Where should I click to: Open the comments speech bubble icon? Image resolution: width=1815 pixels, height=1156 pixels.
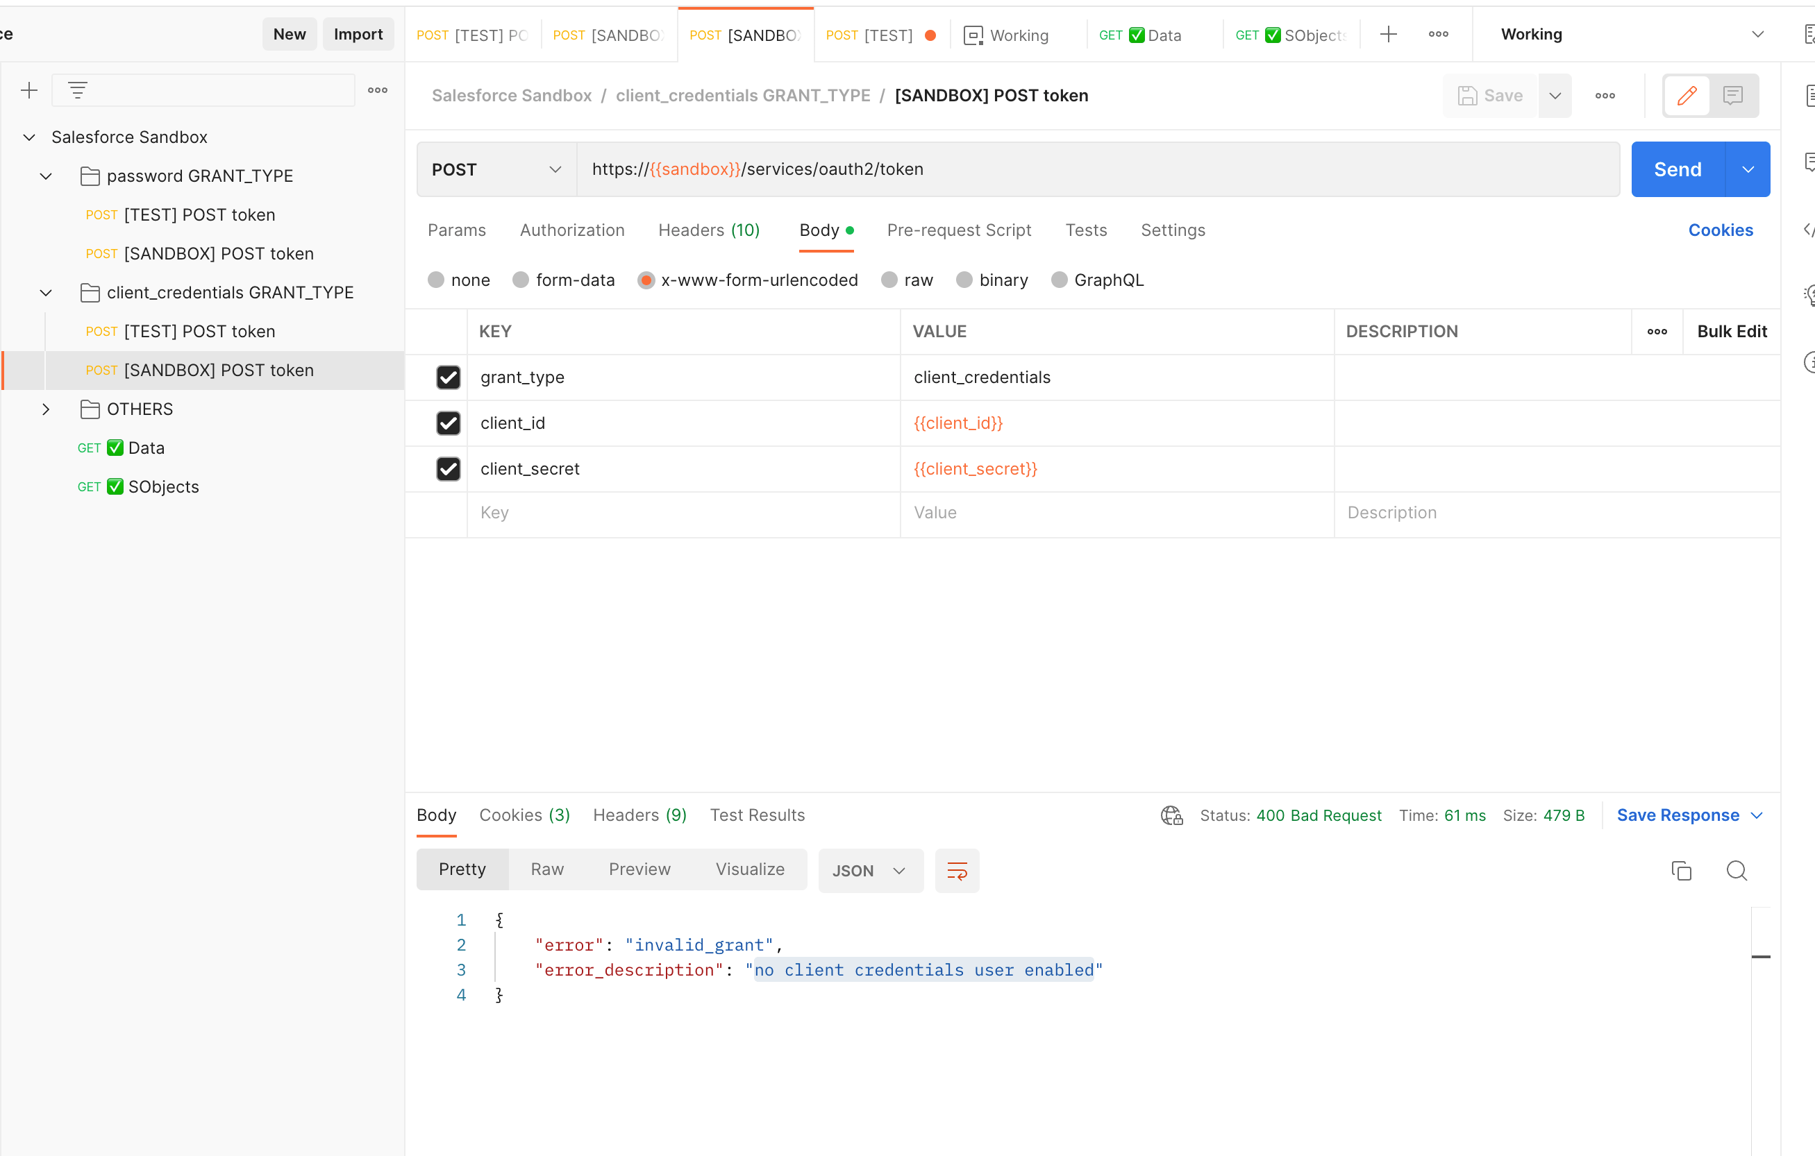pyautogui.click(x=1734, y=96)
